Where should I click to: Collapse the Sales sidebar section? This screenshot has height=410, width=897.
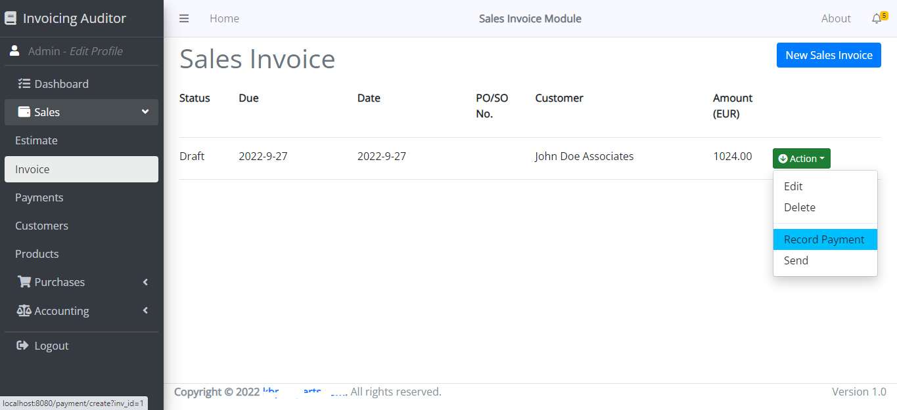145,112
